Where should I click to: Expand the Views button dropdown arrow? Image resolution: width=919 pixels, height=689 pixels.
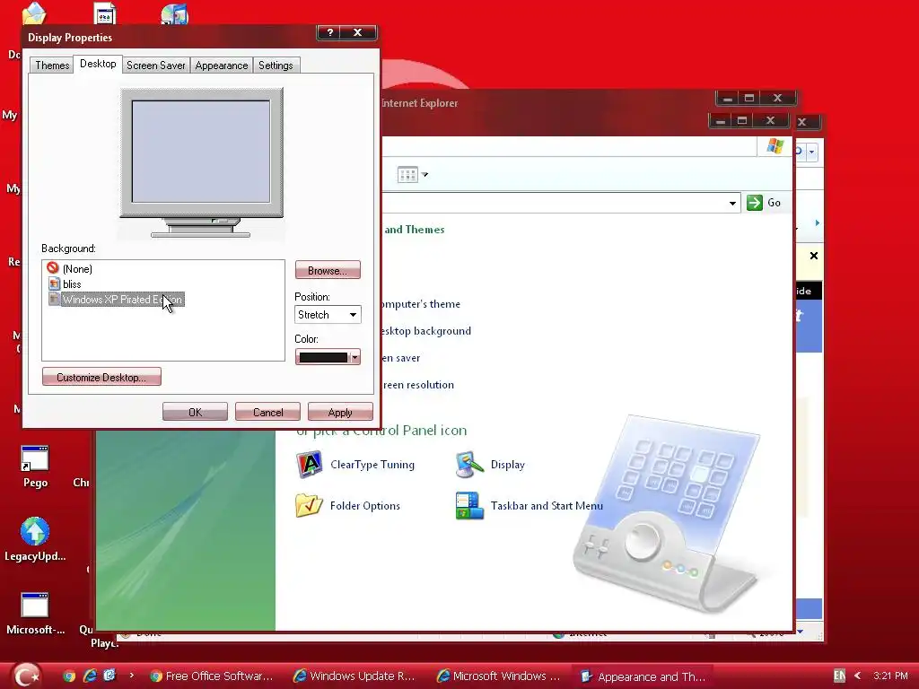[x=424, y=175]
